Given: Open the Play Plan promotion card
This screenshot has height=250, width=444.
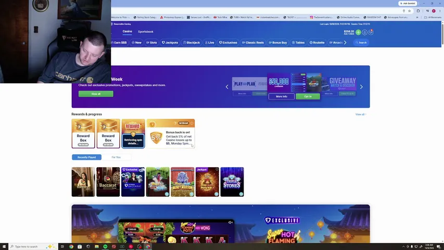Looking at the screenshot, I should coord(249,84).
